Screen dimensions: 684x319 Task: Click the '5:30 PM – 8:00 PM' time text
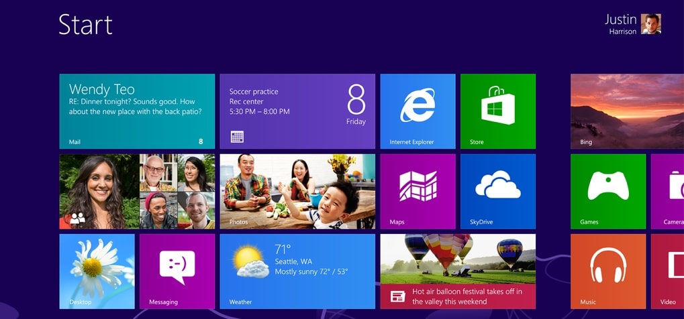coord(260,111)
